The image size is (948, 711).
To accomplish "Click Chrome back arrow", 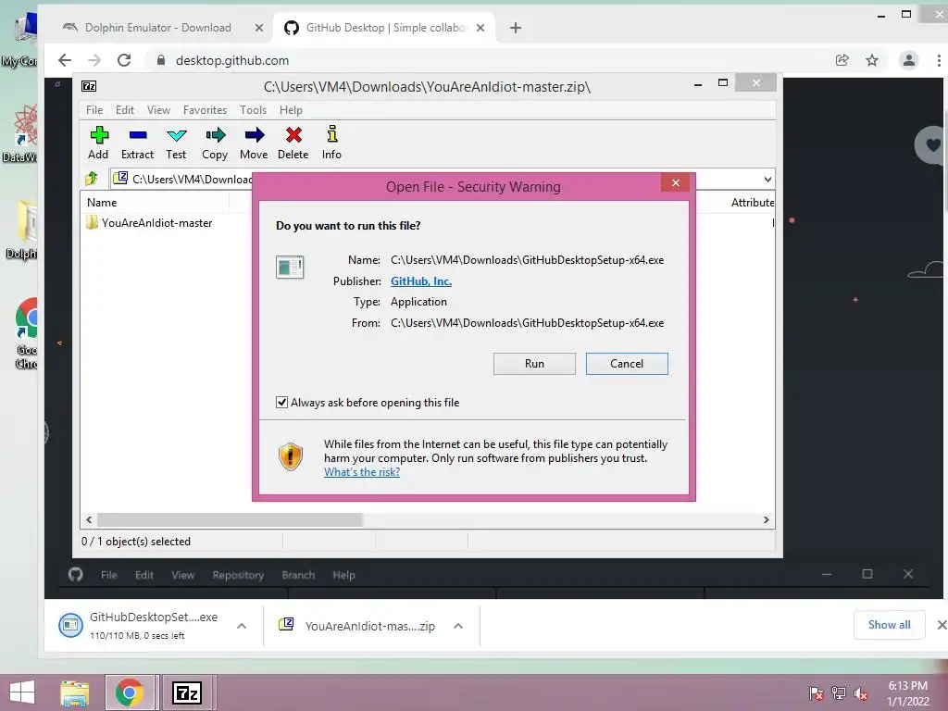I will 65,60.
